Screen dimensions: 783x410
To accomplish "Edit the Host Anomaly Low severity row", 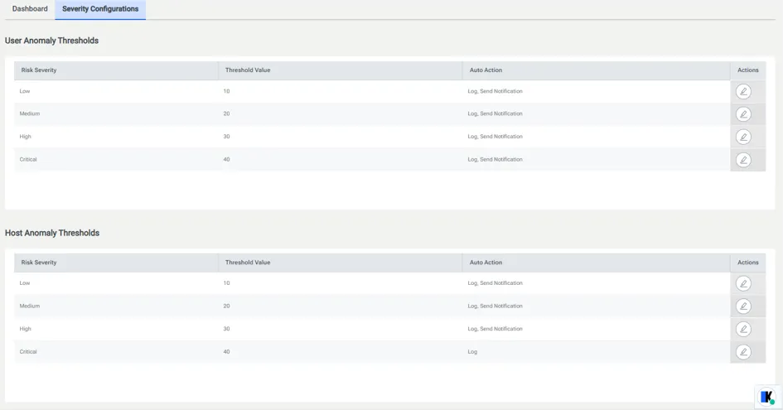I will tap(743, 283).
